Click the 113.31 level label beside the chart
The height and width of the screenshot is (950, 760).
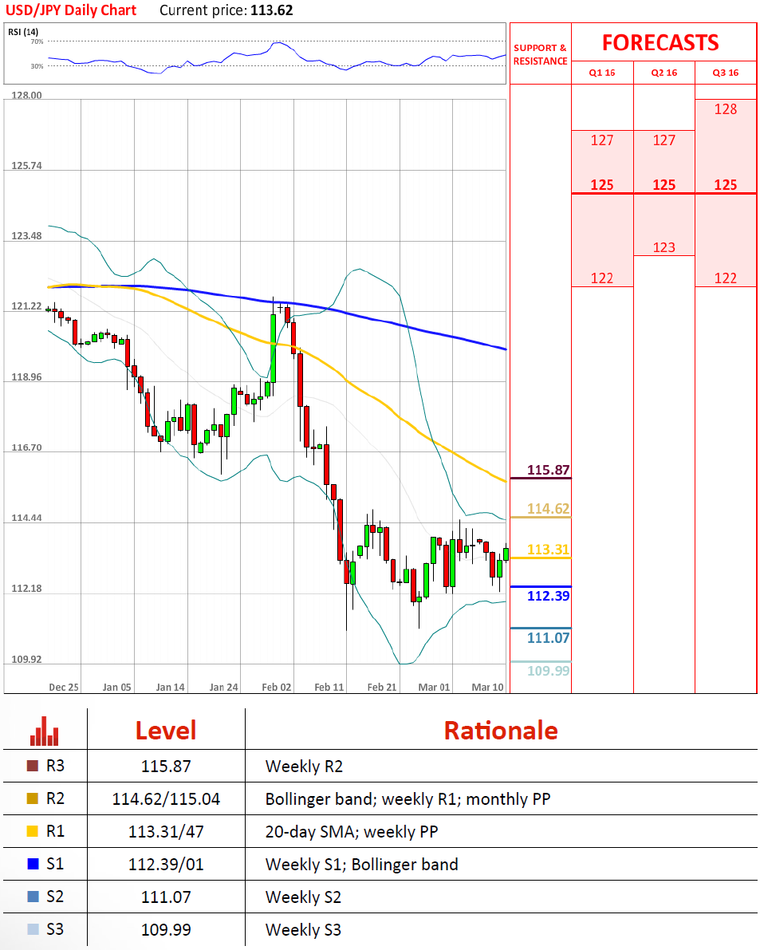click(548, 549)
